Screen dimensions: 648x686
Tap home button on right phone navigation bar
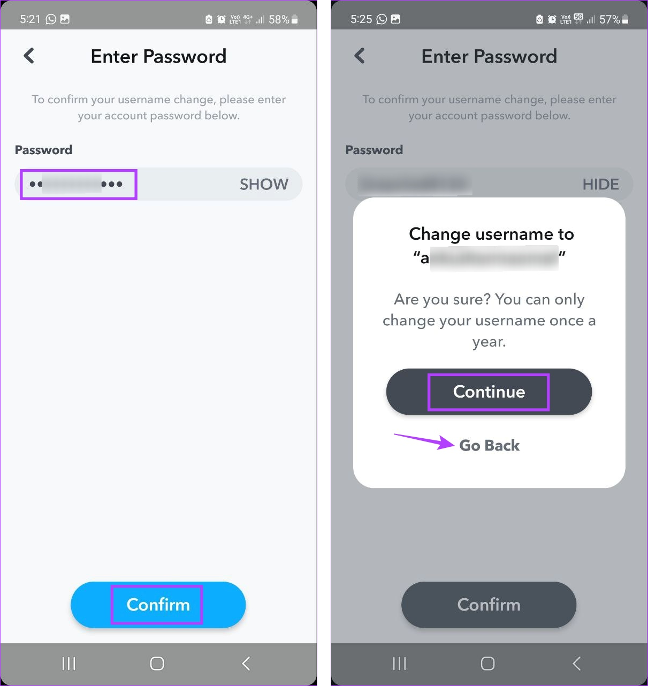tap(487, 664)
